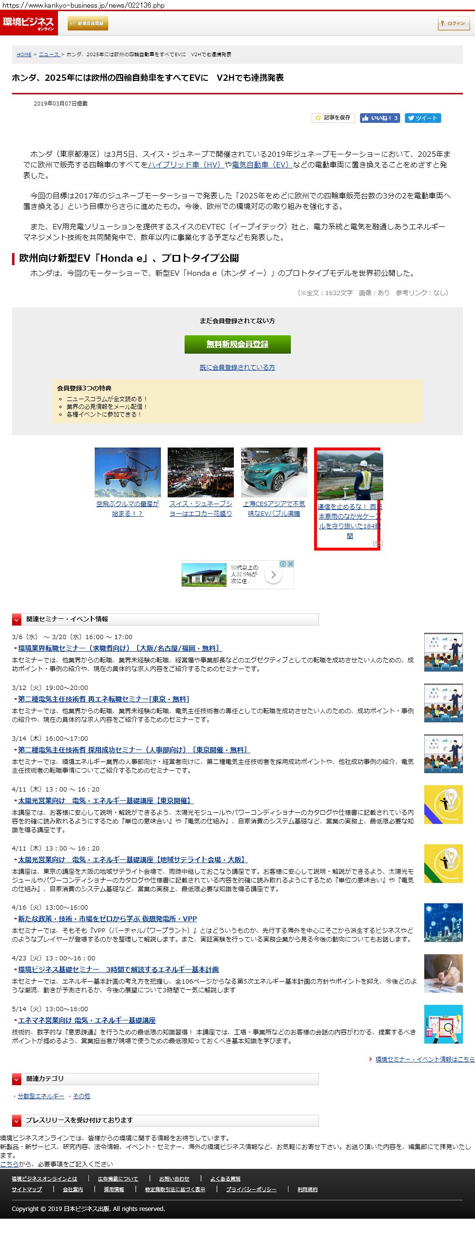Screen dimensions: 475x1255
Task: Click yellow lightbulb image beside 大阪 satellite course
Action: click(x=443, y=864)
